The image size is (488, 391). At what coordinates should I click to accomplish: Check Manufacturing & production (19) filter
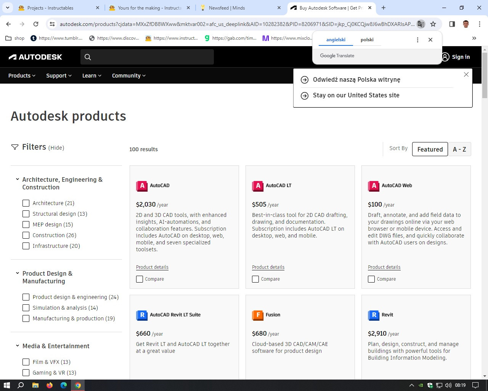pos(26,318)
